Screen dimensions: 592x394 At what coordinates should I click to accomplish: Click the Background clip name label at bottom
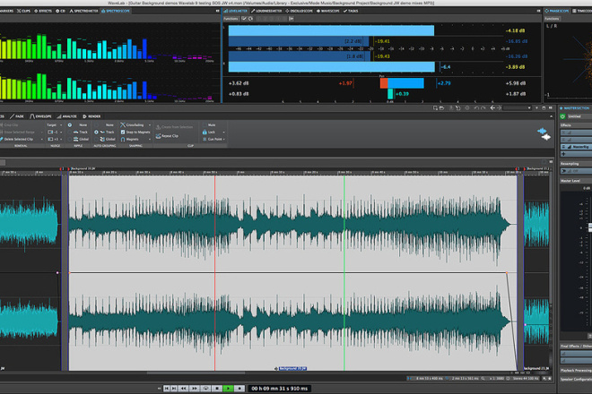click(x=292, y=368)
